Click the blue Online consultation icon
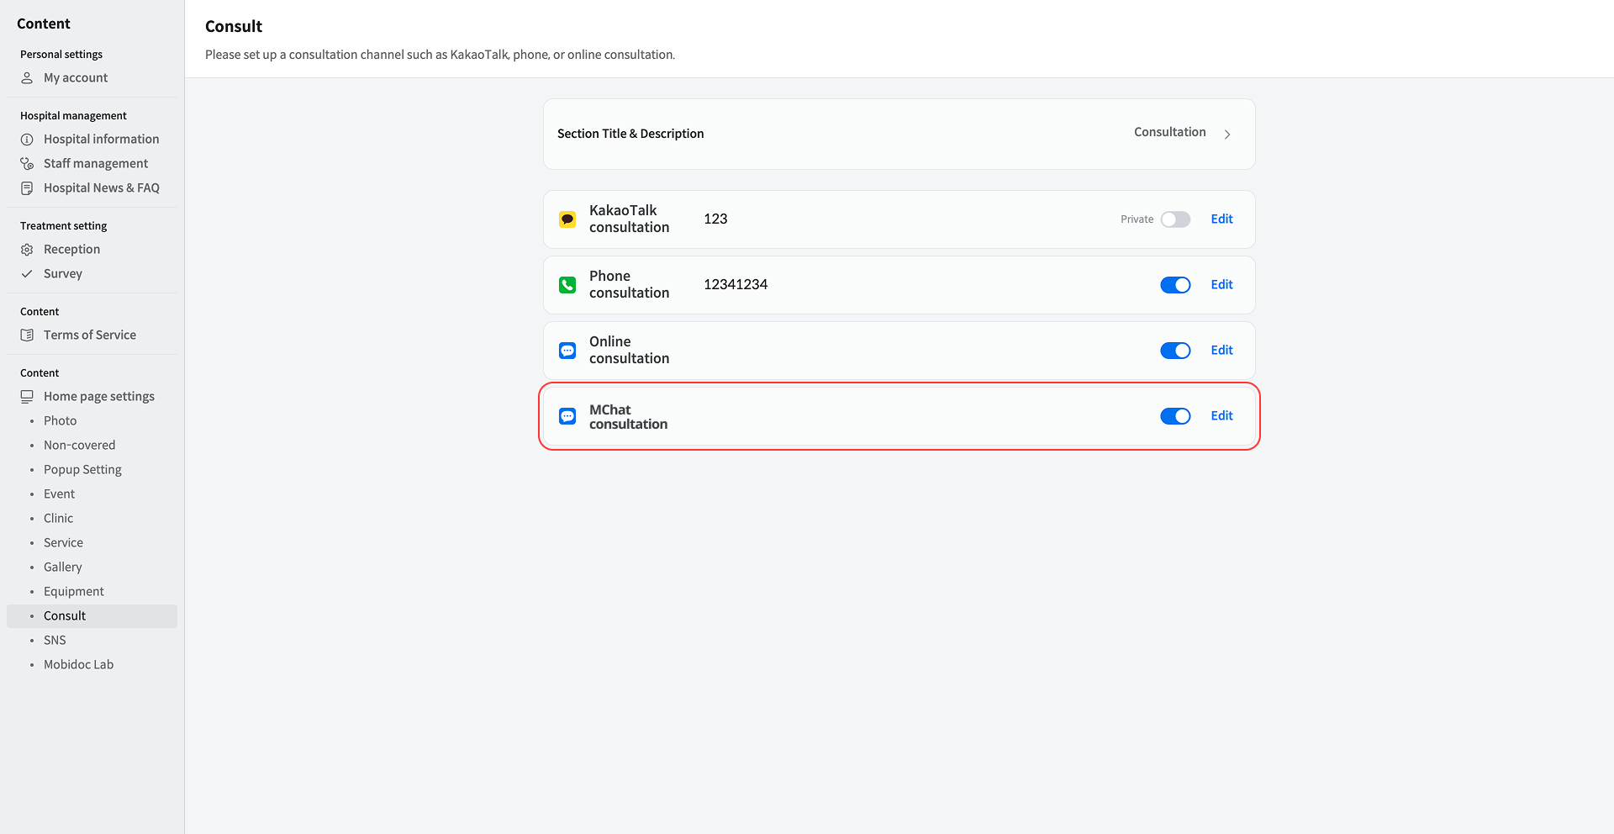 (x=567, y=351)
